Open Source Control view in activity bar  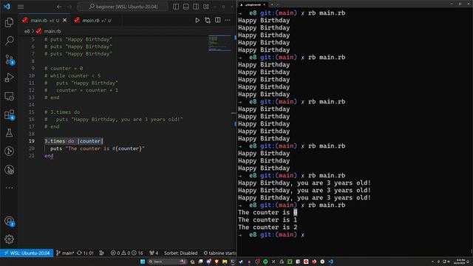click(x=9, y=59)
